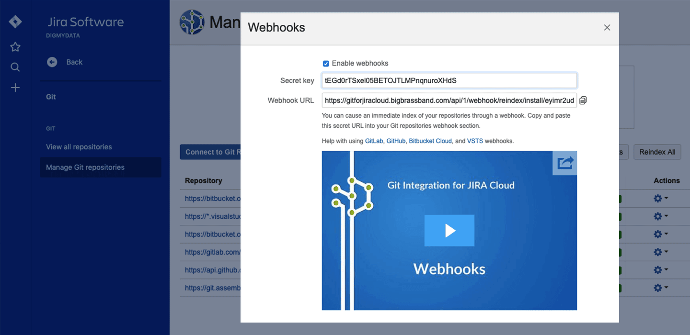Click the Webhook URL text field
This screenshot has height=335, width=690.
point(449,100)
